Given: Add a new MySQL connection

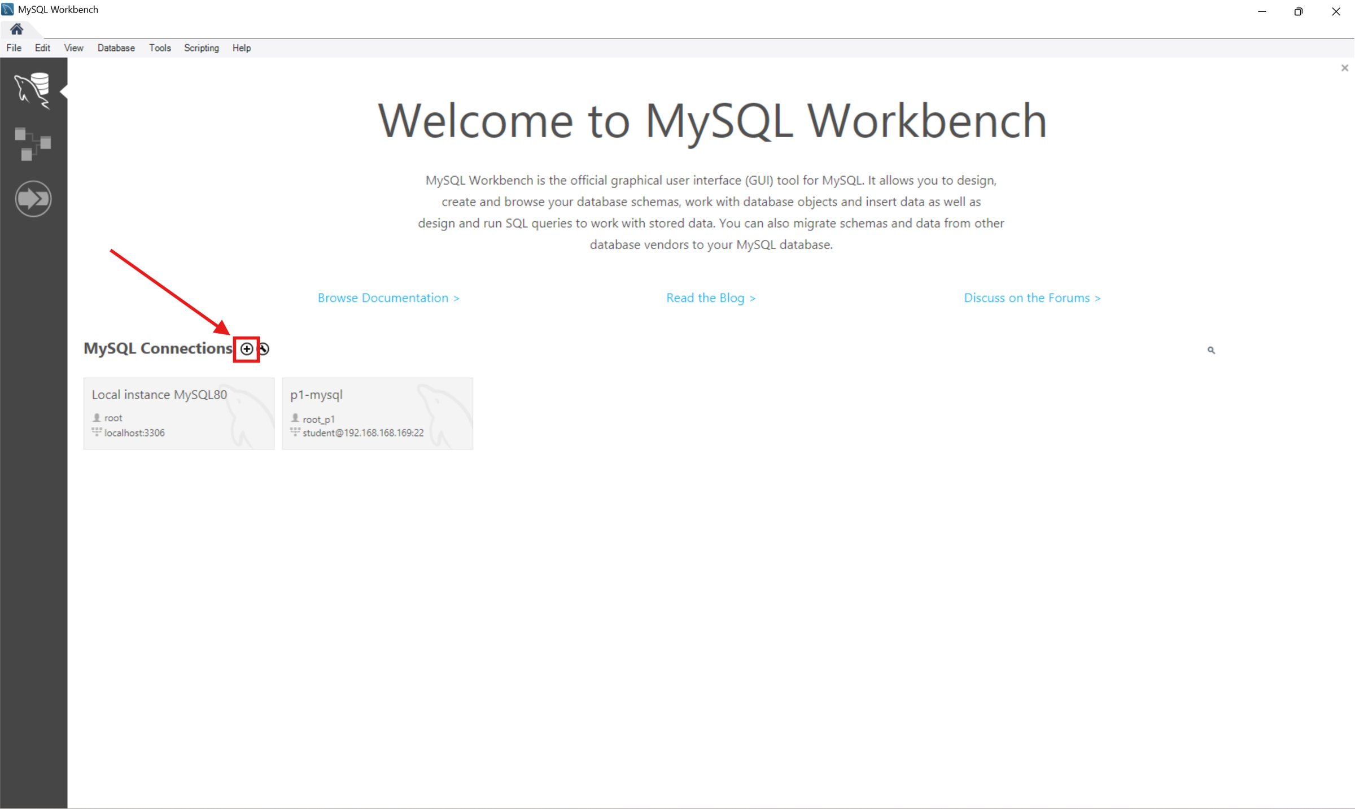Looking at the screenshot, I should [x=247, y=349].
